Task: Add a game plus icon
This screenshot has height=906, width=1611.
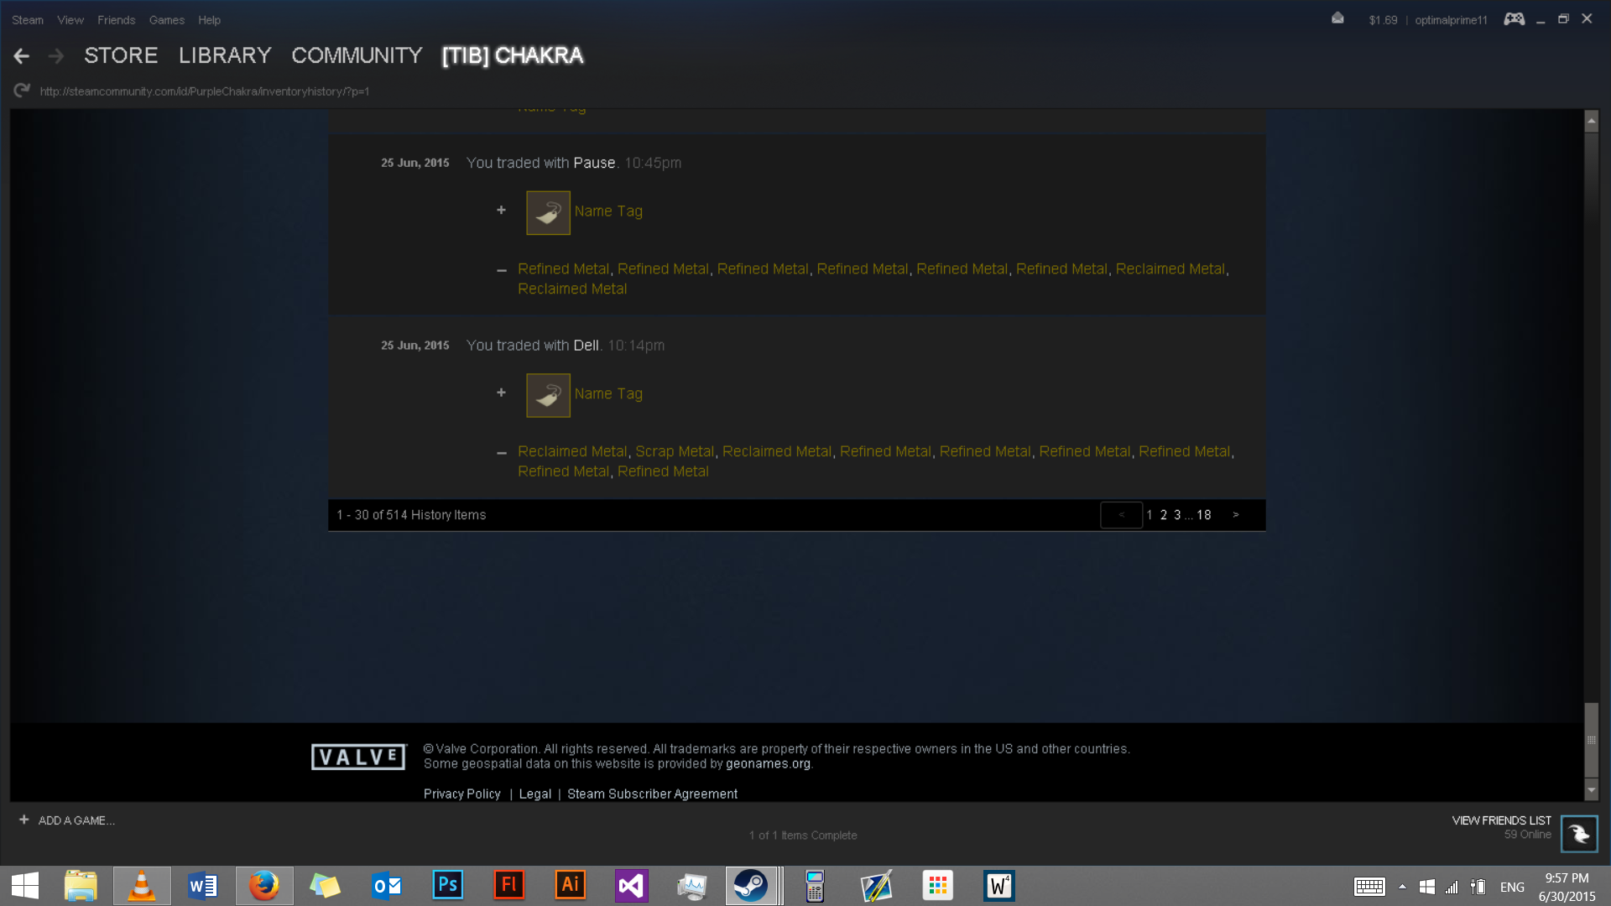Action: [23, 820]
